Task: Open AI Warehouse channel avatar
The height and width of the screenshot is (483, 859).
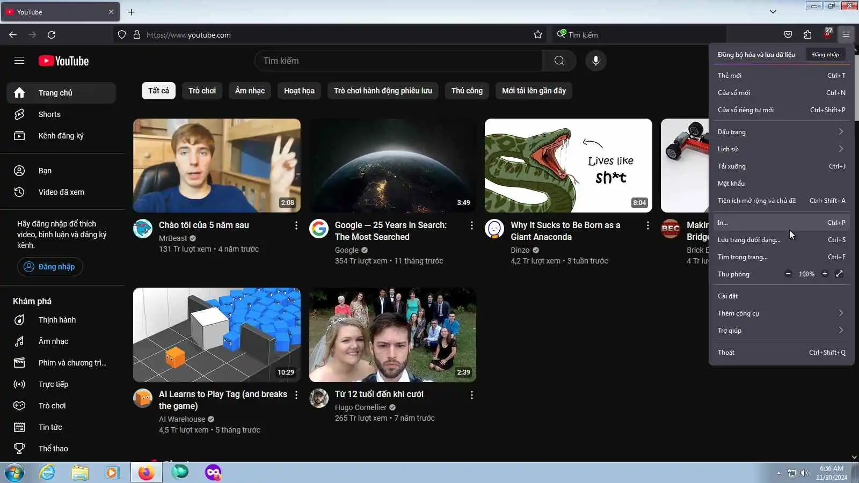Action: (x=143, y=398)
